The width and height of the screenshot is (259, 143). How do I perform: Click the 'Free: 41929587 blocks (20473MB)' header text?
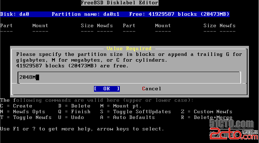[179, 14]
